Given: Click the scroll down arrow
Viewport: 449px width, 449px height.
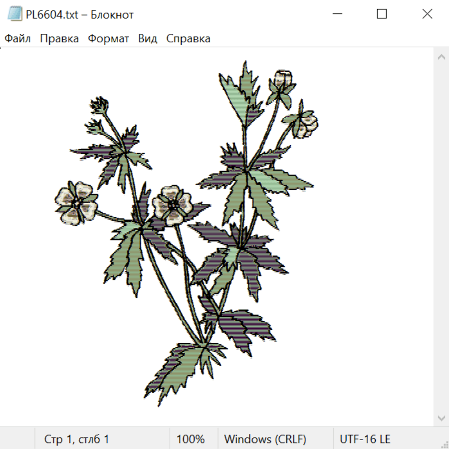Looking at the screenshot, I should pos(442,418).
